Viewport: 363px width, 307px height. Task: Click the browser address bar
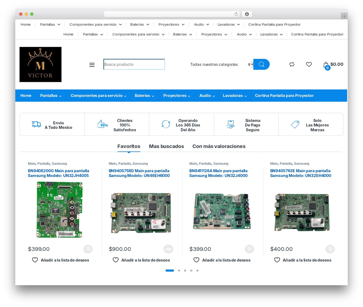[x=172, y=14]
